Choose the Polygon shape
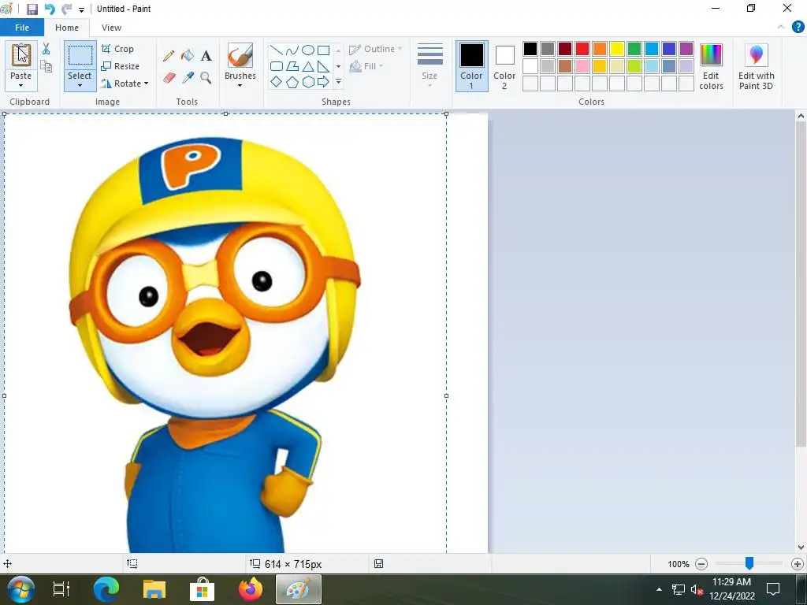Viewport: 807px width, 605px height. pos(292,66)
